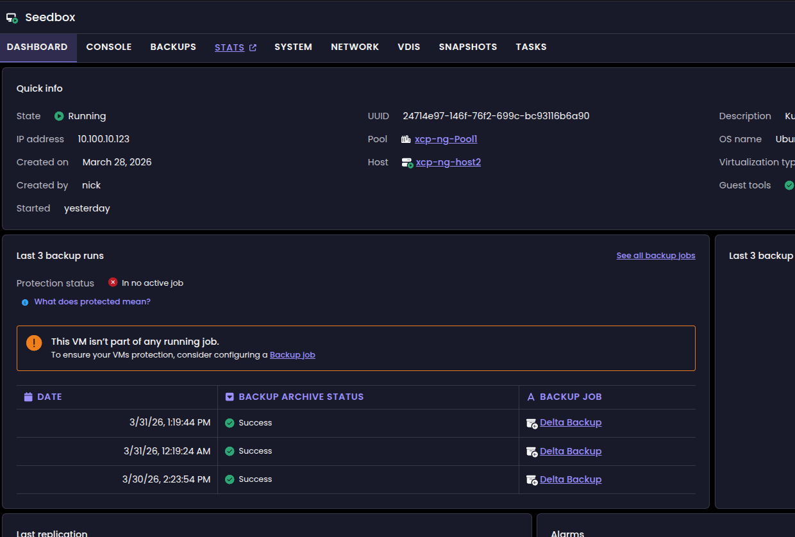Open What does protected mean help link
This screenshot has width=795, height=537.
click(x=92, y=302)
